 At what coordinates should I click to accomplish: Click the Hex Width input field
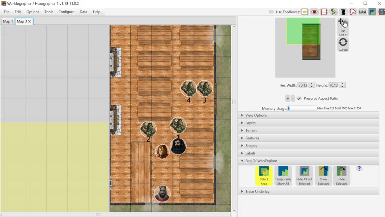pos(302,85)
